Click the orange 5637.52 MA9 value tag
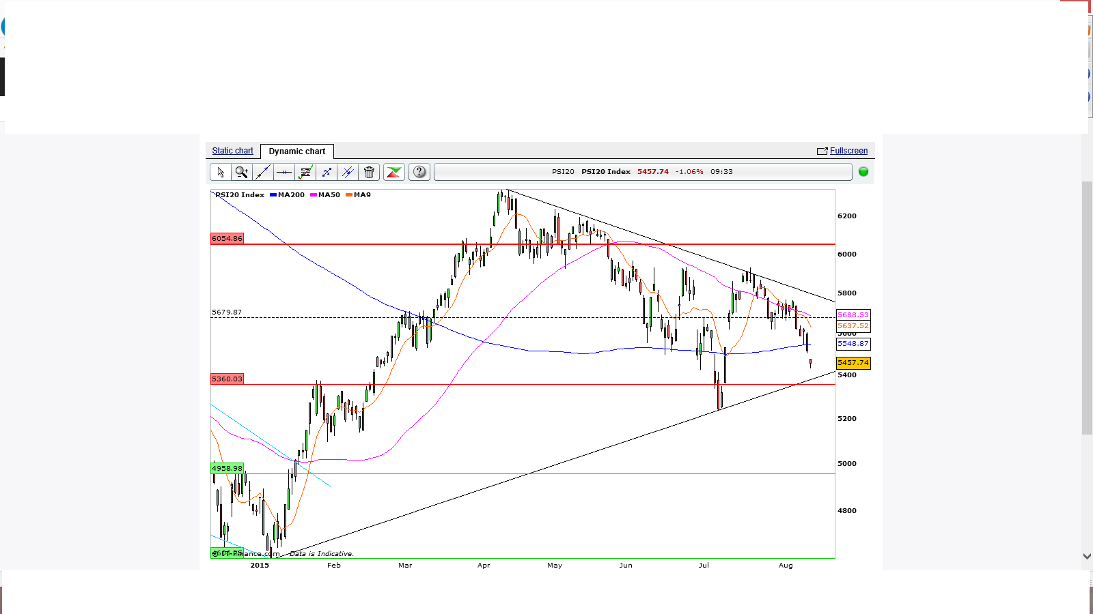Image resolution: width=1093 pixels, height=614 pixels. (x=853, y=326)
